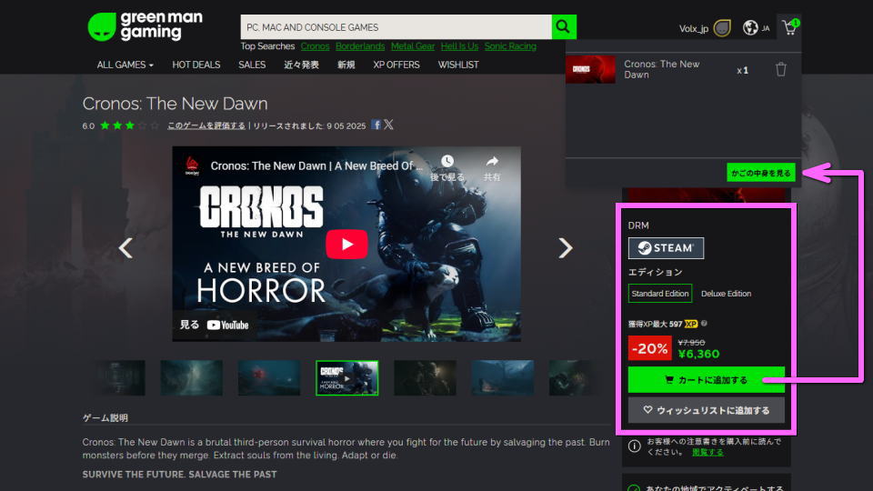Click Volx_jp account name
Image resolution: width=873 pixels, height=491 pixels.
pos(693,28)
